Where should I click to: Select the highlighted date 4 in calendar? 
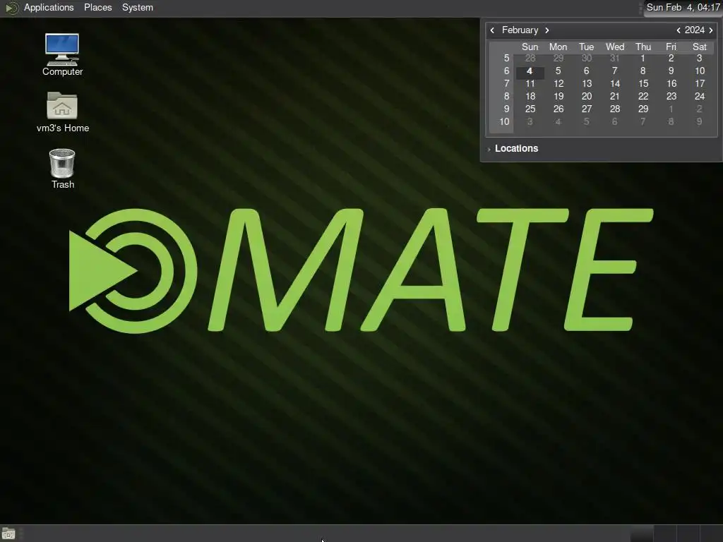tap(530, 71)
